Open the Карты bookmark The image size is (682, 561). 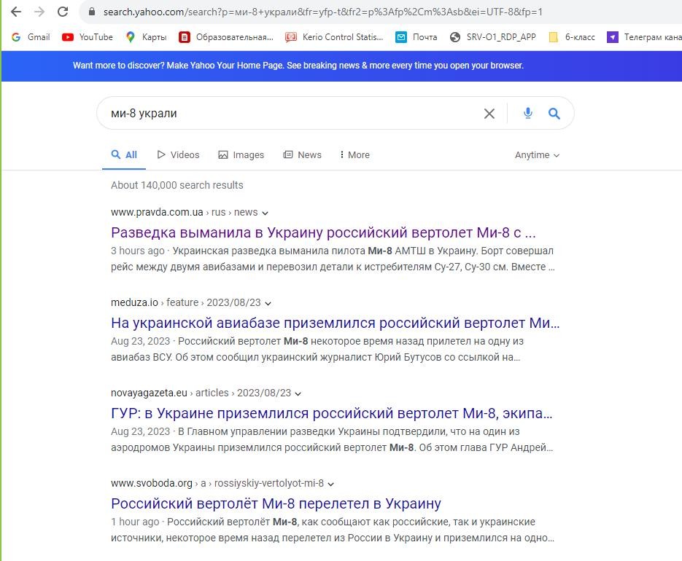coord(146,37)
